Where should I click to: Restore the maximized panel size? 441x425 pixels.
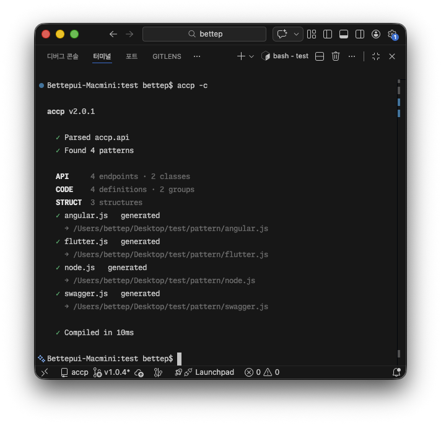[376, 56]
